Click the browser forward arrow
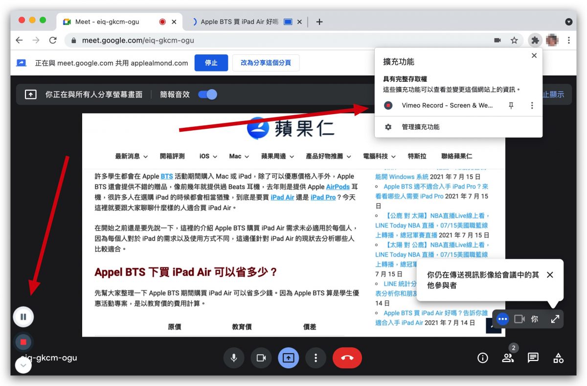This screenshot has width=587, height=386. (x=36, y=40)
